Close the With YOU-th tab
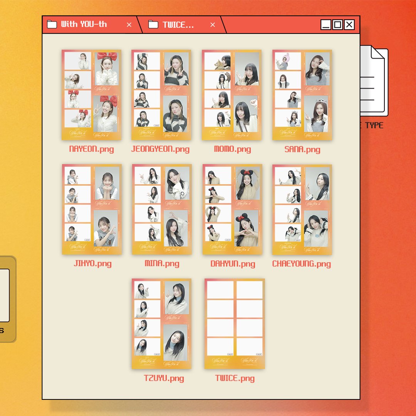The image size is (416, 416). click(129, 25)
